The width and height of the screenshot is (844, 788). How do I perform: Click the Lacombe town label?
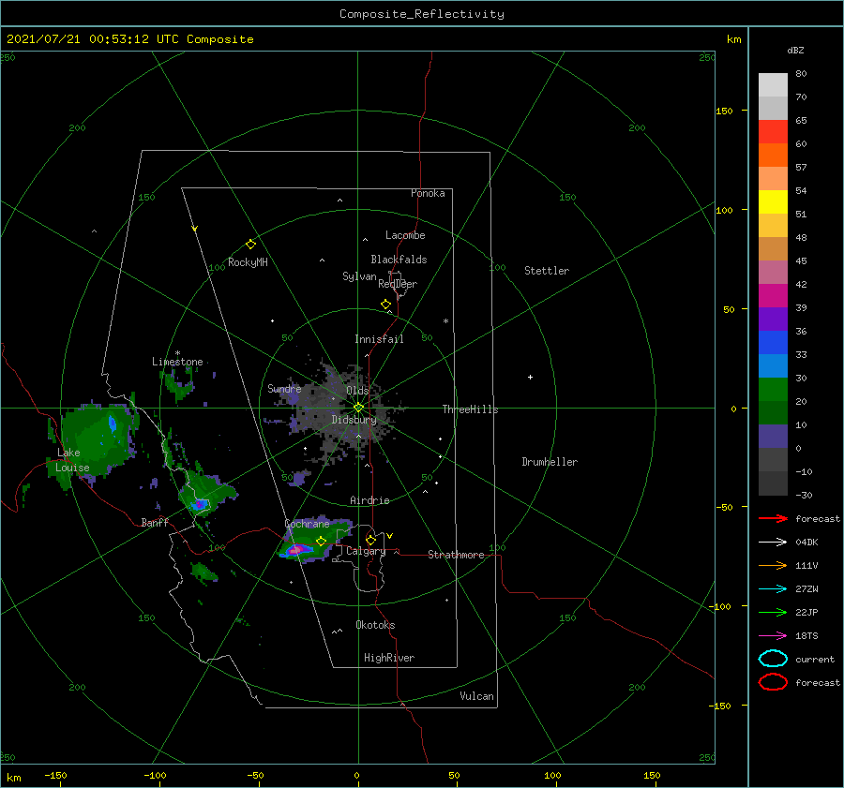(405, 235)
